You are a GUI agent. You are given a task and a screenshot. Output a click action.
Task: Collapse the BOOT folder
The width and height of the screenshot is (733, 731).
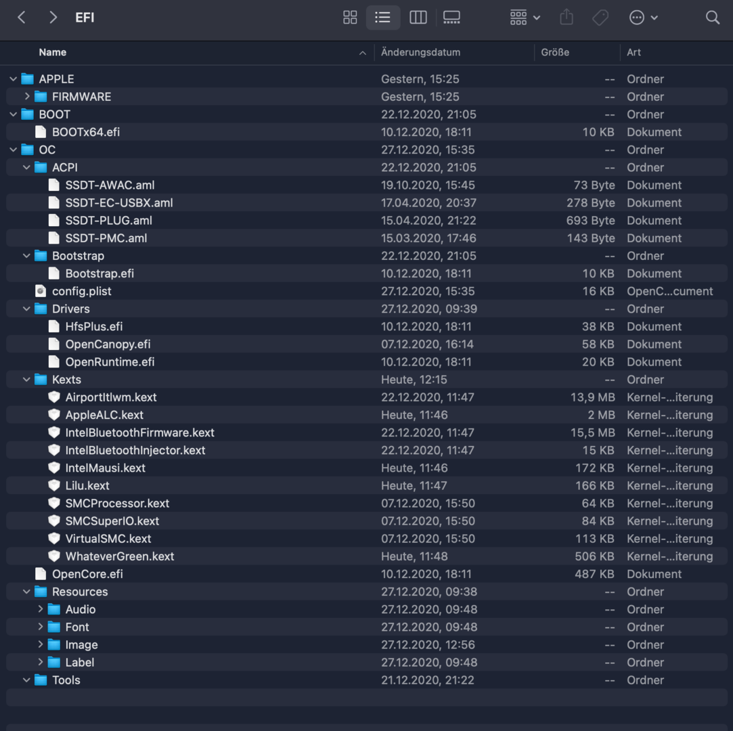tap(13, 114)
